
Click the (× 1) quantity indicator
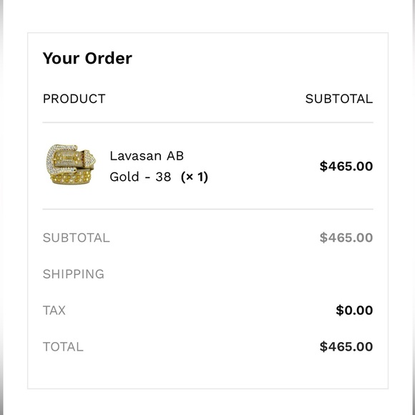pyautogui.click(x=195, y=177)
